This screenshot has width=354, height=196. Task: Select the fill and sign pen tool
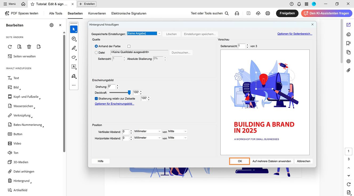(74, 76)
